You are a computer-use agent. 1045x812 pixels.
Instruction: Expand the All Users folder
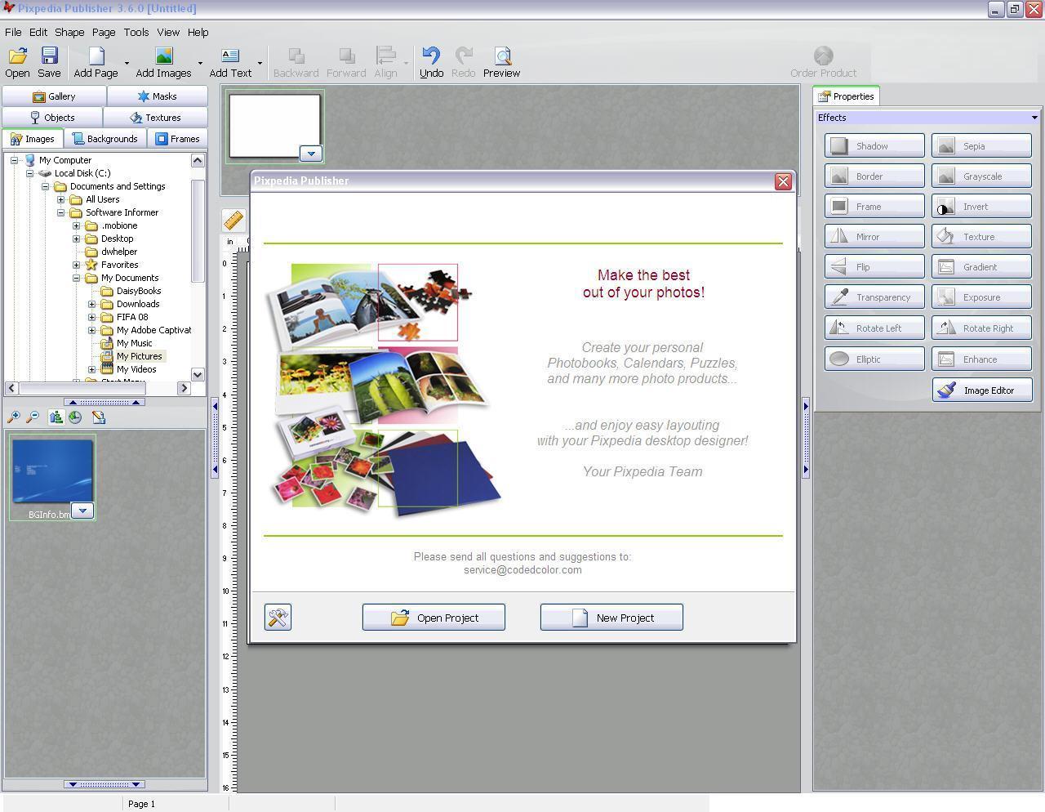click(x=60, y=199)
